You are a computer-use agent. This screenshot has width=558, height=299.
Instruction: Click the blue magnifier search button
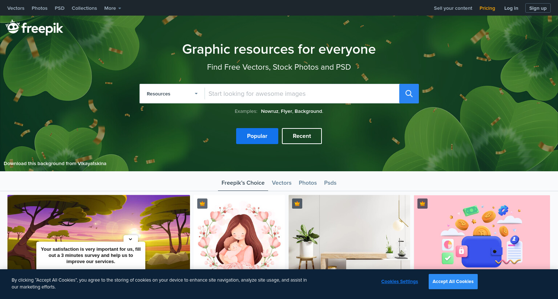[x=409, y=94]
